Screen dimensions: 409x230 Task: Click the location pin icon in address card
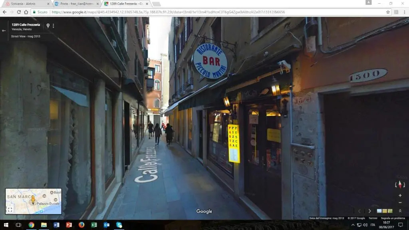pos(48,26)
